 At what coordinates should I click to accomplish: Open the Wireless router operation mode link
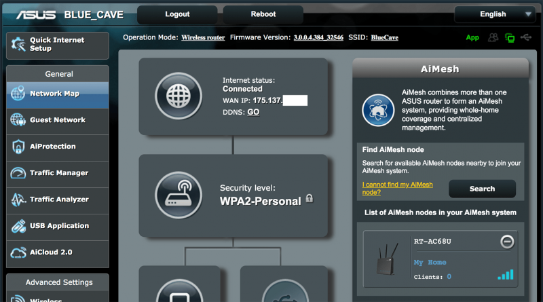pyautogui.click(x=203, y=37)
